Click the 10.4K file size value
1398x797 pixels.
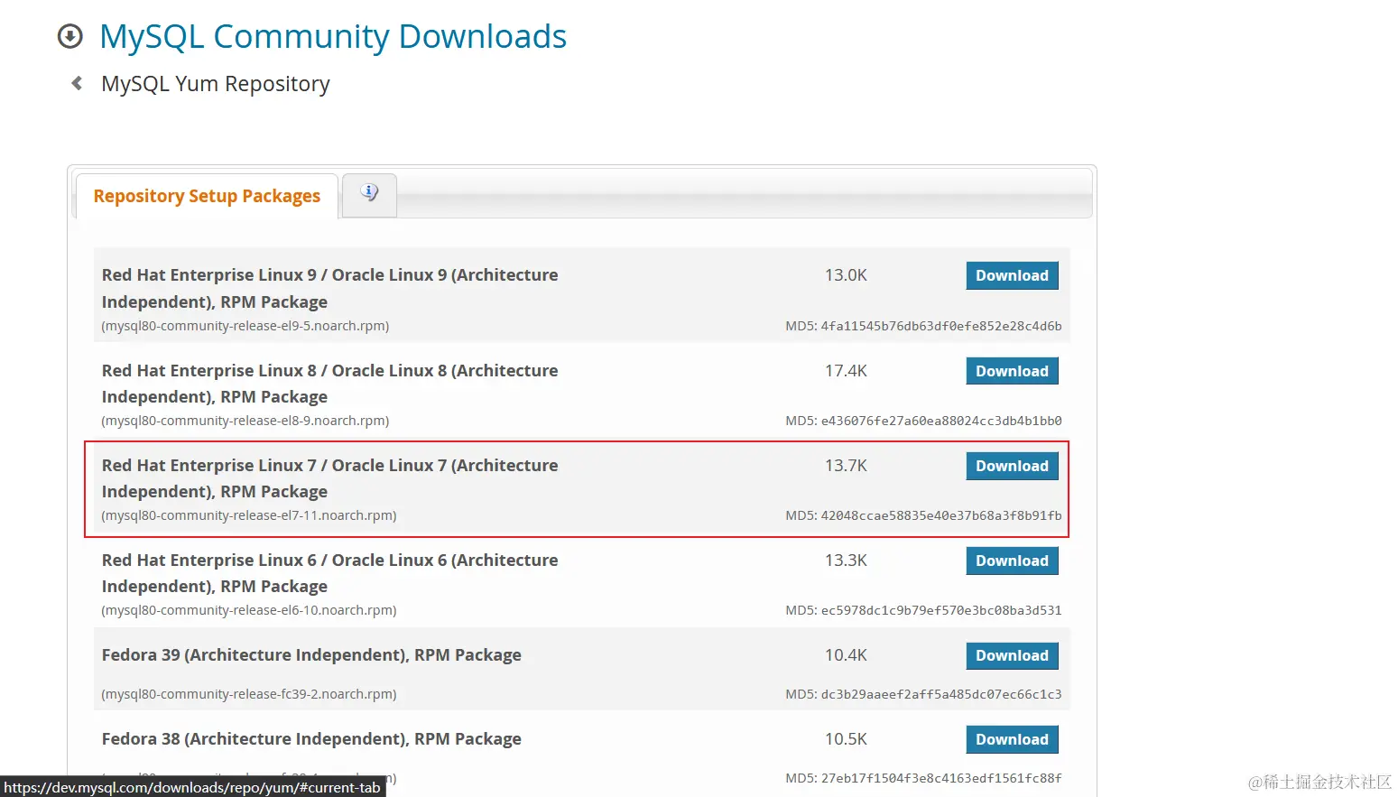click(x=846, y=655)
